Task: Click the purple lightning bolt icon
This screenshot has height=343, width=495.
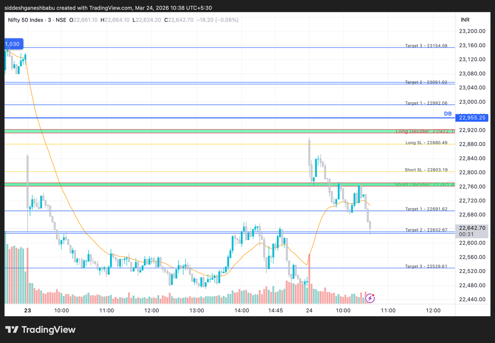Action: (370, 297)
